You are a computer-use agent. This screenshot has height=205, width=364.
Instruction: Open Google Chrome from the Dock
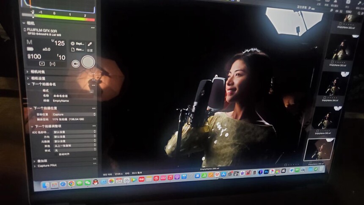pyautogui.click(x=71, y=184)
